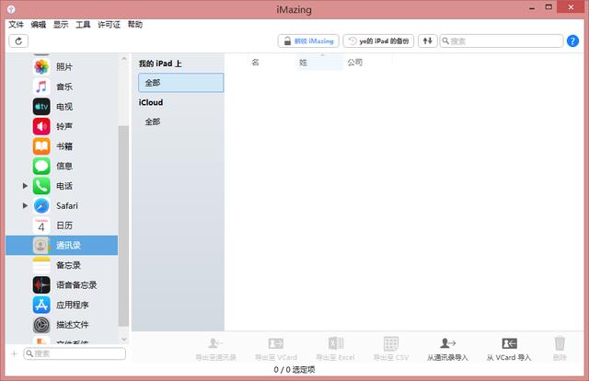This screenshot has width=589, height=381.
Task: Click the blue help question mark icon
Action: (x=572, y=41)
